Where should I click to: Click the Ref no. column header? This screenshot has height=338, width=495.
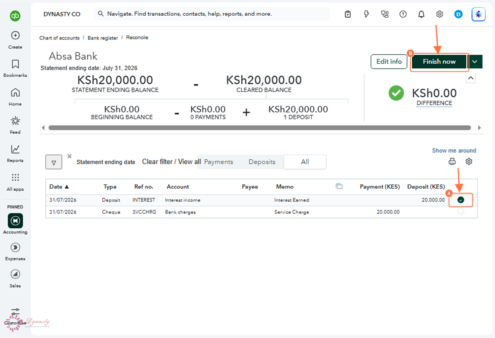click(144, 187)
